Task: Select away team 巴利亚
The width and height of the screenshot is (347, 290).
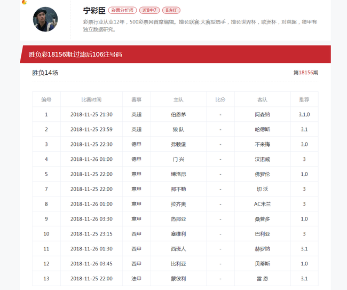Action: pos(263,234)
